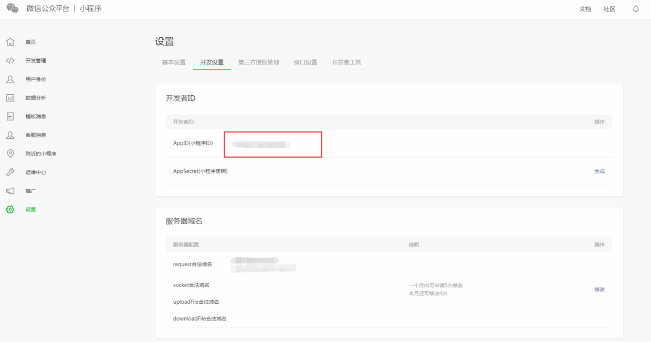Image resolution: width=651 pixels, height=342 pixels.
Task: Click the green 设置 gear icon
Action: [x=10, y=209]
